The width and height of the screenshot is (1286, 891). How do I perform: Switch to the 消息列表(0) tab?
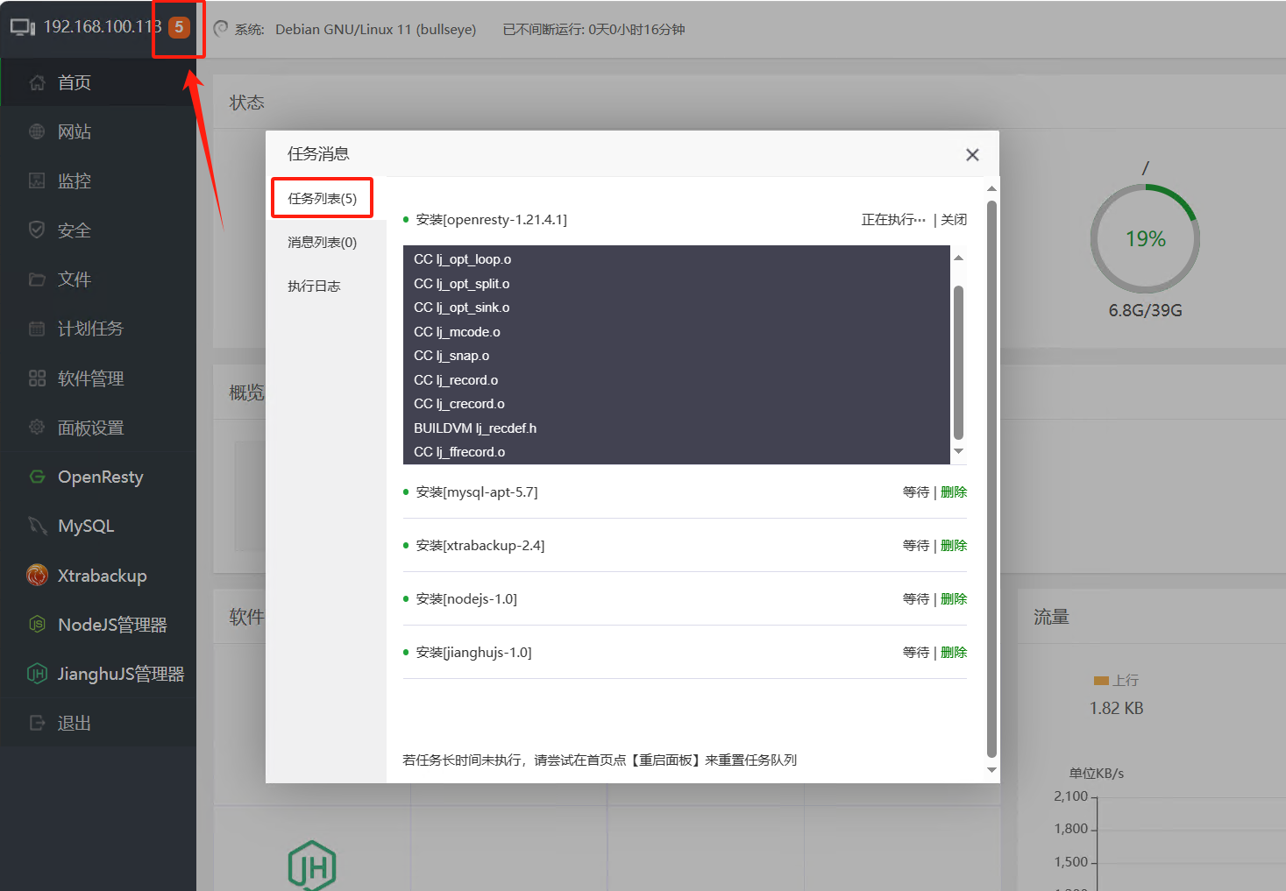322,242
